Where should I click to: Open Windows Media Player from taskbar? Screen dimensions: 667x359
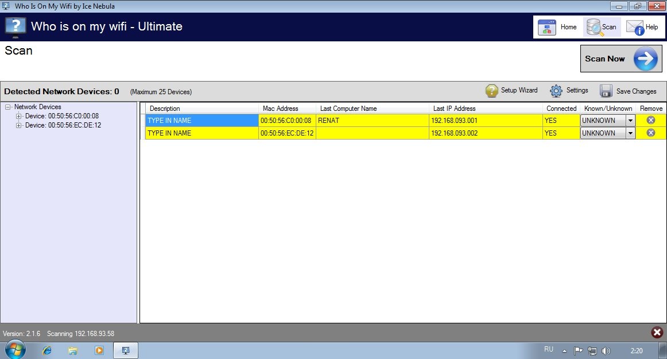(x=99, y=350)
